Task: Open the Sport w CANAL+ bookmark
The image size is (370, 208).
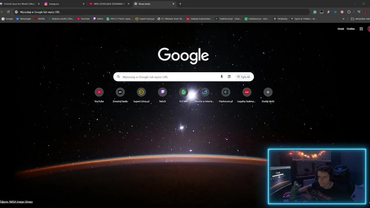Action: [304, 19]
